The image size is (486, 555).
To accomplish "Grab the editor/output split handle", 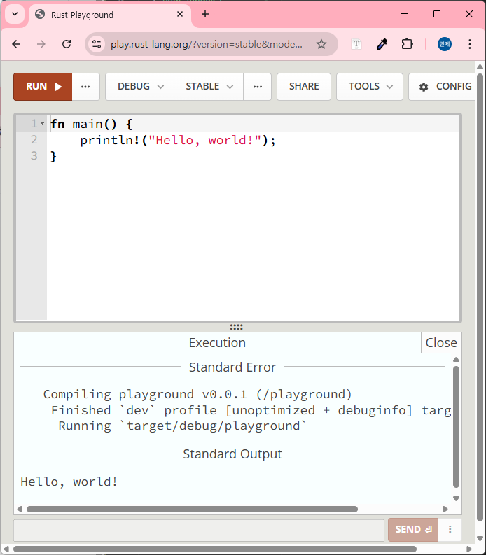I will pyautogui.click(x=236, y=327).
